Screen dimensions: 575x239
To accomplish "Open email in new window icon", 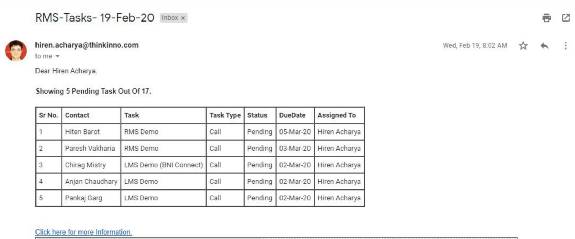I will click(566, 18).
